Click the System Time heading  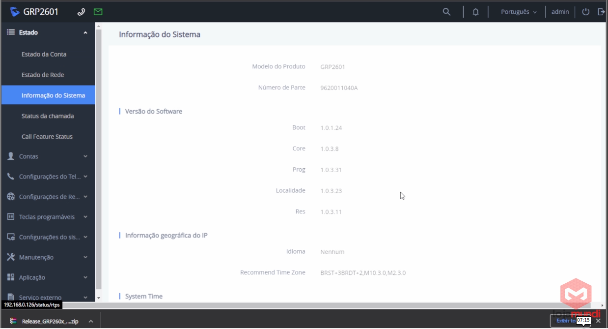[x=144, y=297]
